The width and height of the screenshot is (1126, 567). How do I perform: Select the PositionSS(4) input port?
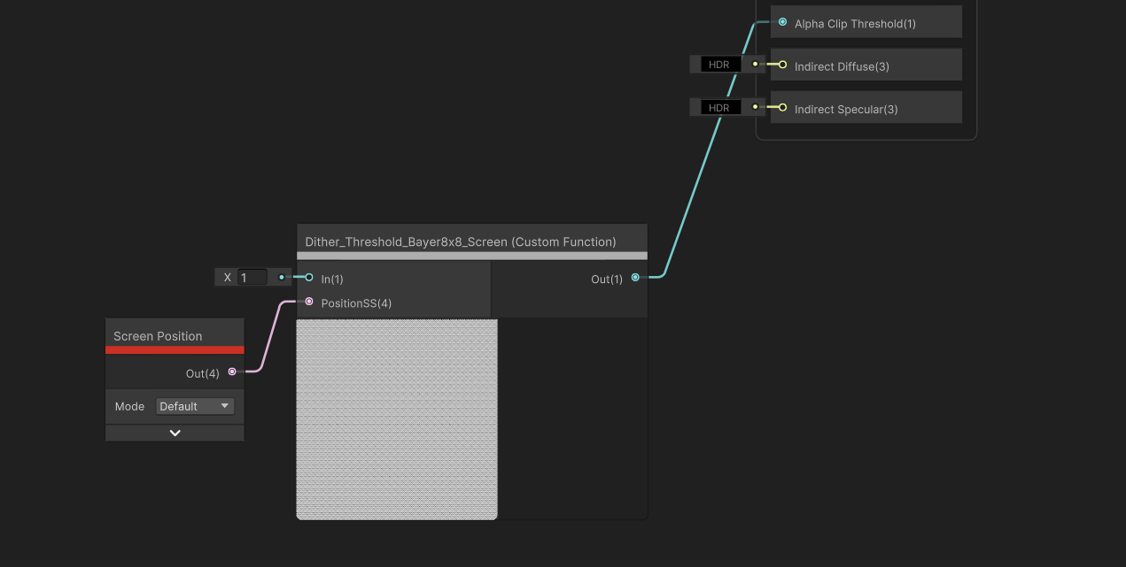point(309,303)
